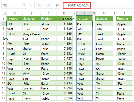Click the Cancel (X) formula bar icon
The width and height of the screenshot is (134, 102).
coord(39,5)
